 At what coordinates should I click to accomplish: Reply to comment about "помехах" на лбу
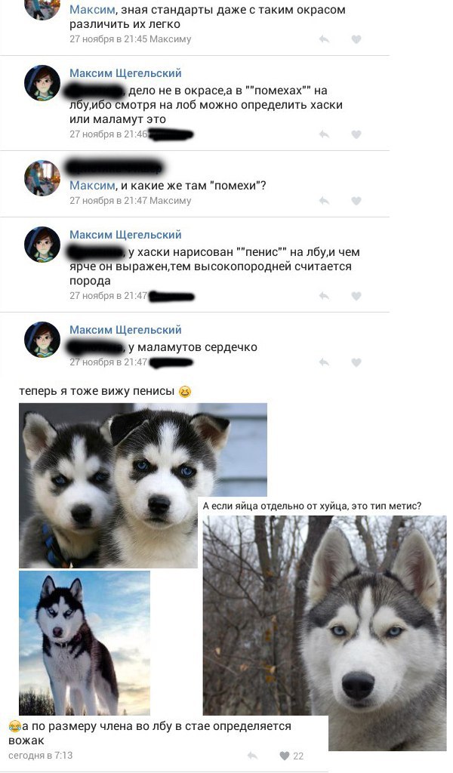[x=324, y=134]
